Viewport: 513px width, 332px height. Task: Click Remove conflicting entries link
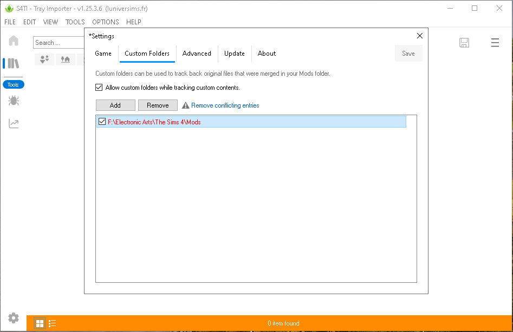[225, 105]
